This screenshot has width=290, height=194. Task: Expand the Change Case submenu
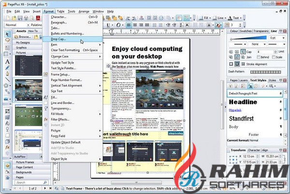[x=72, y=57]
